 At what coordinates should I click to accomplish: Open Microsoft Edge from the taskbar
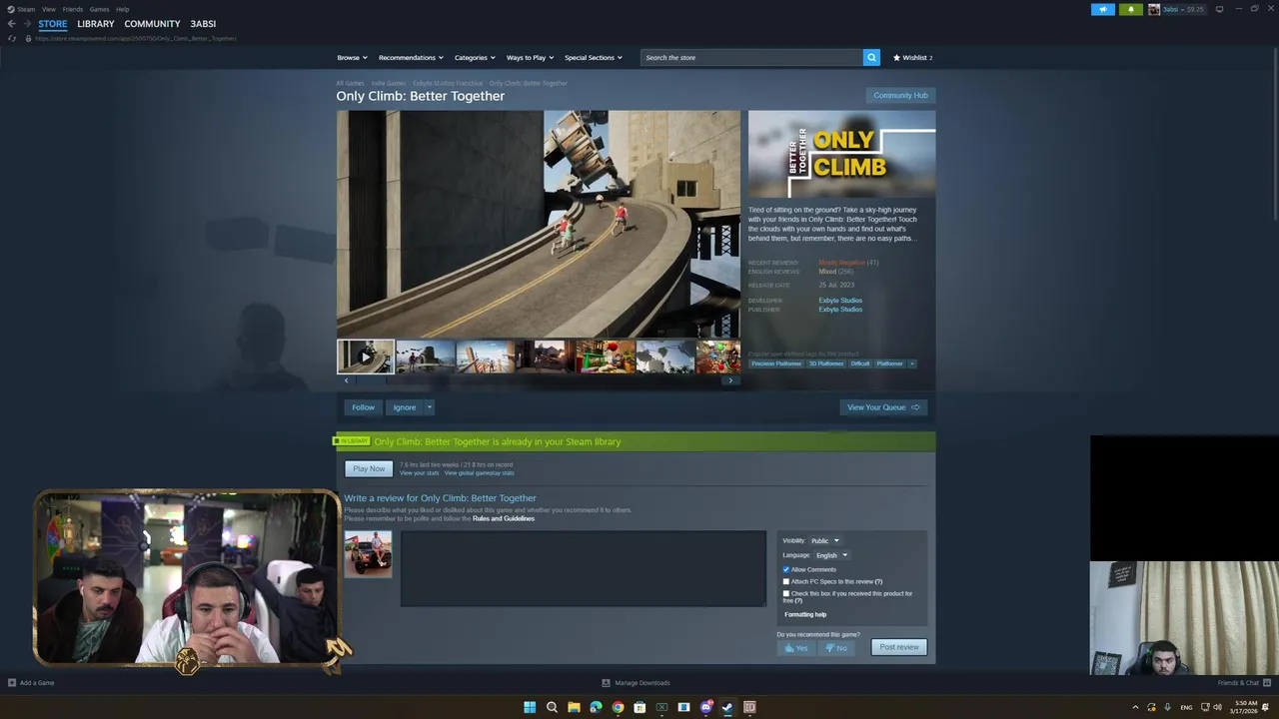(596, 707)
